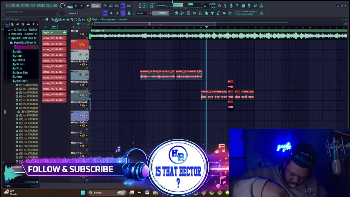Open the PATTERNS menu

[x=25, y=5]
